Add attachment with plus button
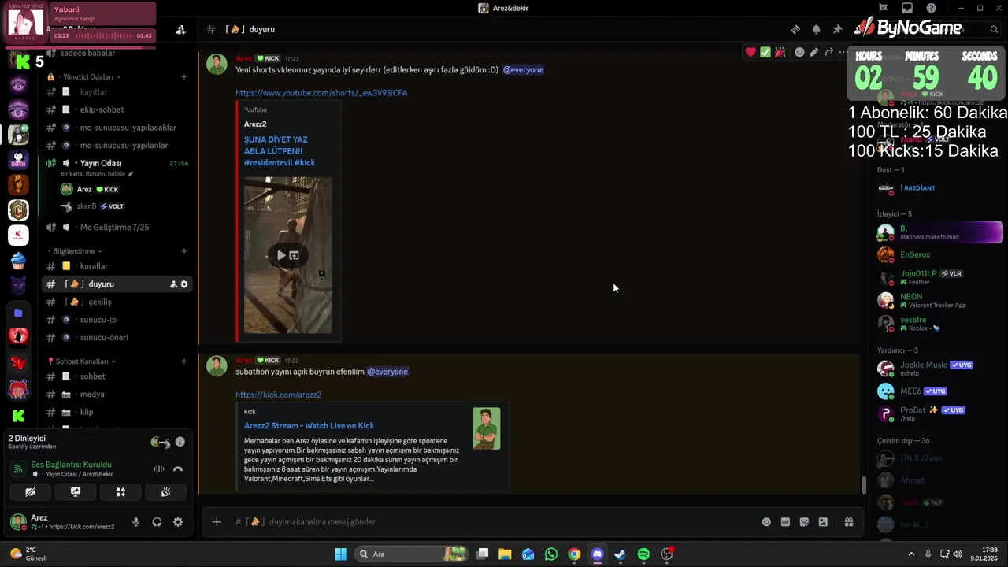 pyautogui.click(x=217, y=521)
